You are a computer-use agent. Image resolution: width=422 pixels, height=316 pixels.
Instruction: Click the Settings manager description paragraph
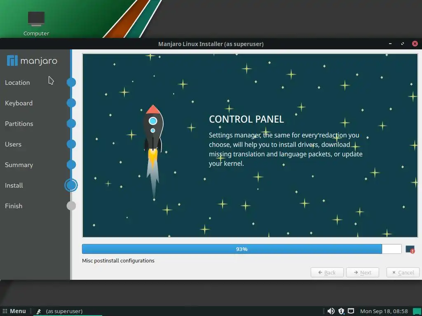pyautogui.click(x=286, y=149)
